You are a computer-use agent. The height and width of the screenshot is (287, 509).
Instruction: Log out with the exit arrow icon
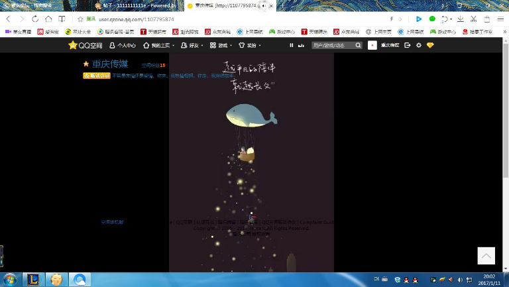pos(408,45)
